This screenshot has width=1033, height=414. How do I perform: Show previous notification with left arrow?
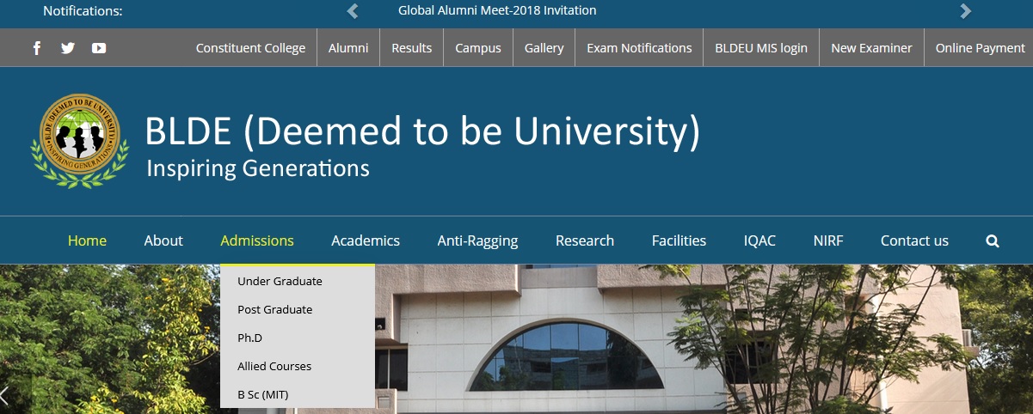353,11
